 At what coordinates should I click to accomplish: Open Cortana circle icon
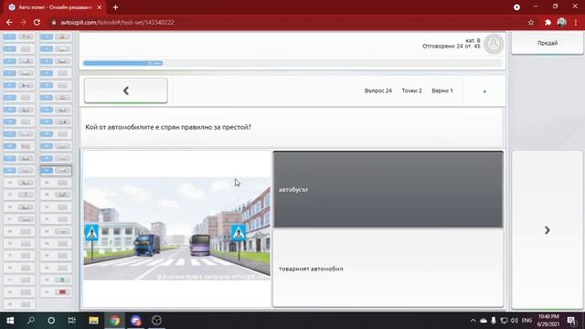point(51,321)
